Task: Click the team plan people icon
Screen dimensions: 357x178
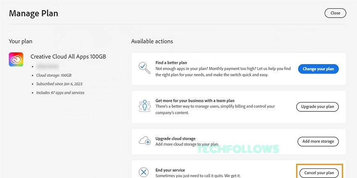Action: click(x=144, y=106)
